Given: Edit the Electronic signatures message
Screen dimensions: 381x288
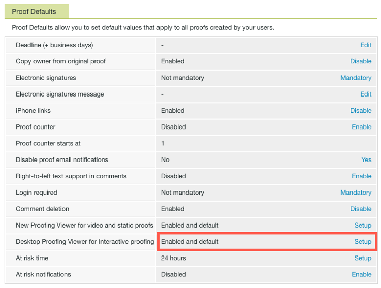Looking at the screenshot, I should [x=366, y=94].
